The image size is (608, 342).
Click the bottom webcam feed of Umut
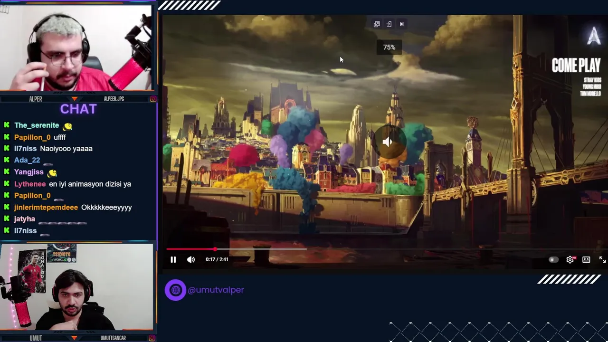tap(76, 287)
